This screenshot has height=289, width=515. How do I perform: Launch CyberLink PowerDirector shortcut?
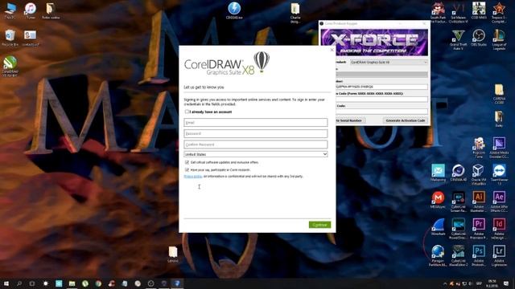(458, 228)
